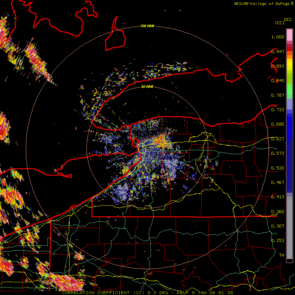Click the 0.413 scale value

pos(278,197)
